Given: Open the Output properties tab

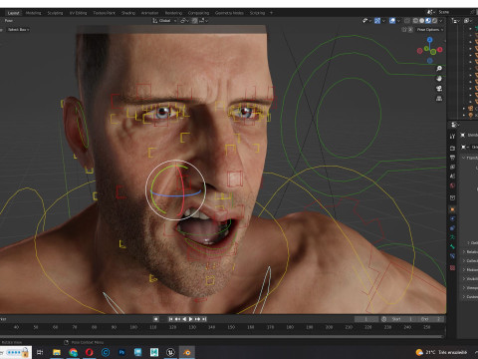Looking at the screenshot, I should pyautogui.click(x=452, y=158).
